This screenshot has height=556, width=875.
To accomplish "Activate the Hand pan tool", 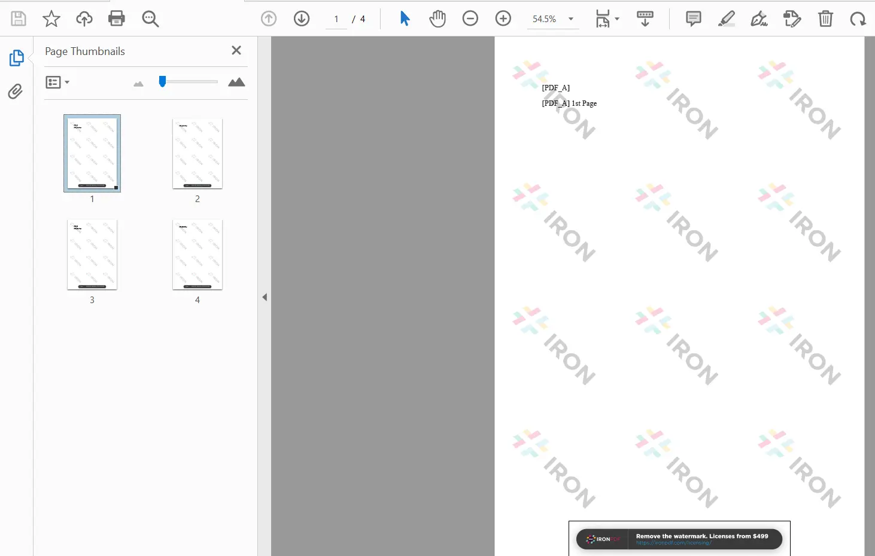I will point(437,19).
